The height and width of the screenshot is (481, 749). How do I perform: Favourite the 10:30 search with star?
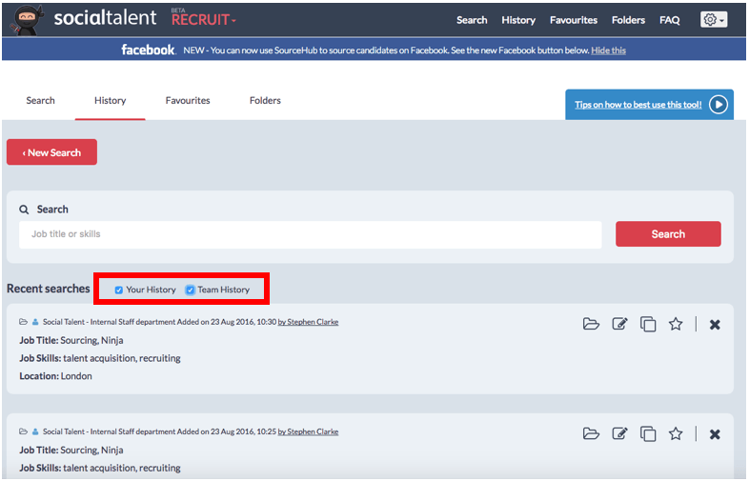pyautogui.click(x=676, y=324)
